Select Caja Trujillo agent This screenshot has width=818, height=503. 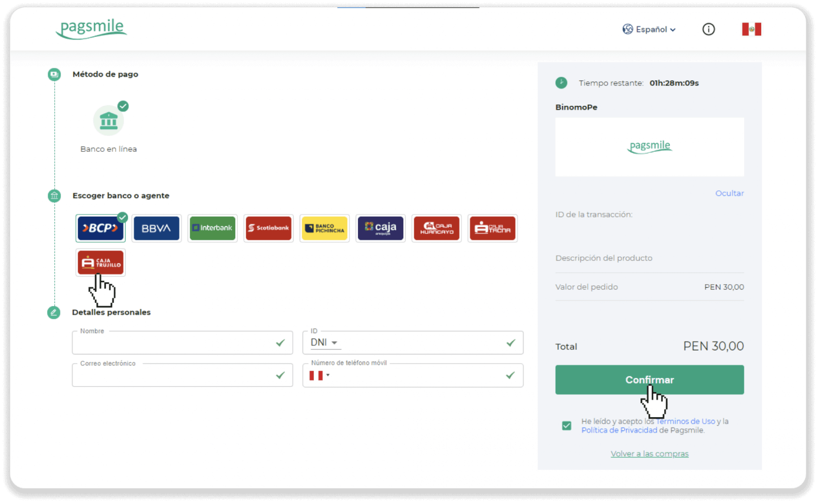[101, 262]
